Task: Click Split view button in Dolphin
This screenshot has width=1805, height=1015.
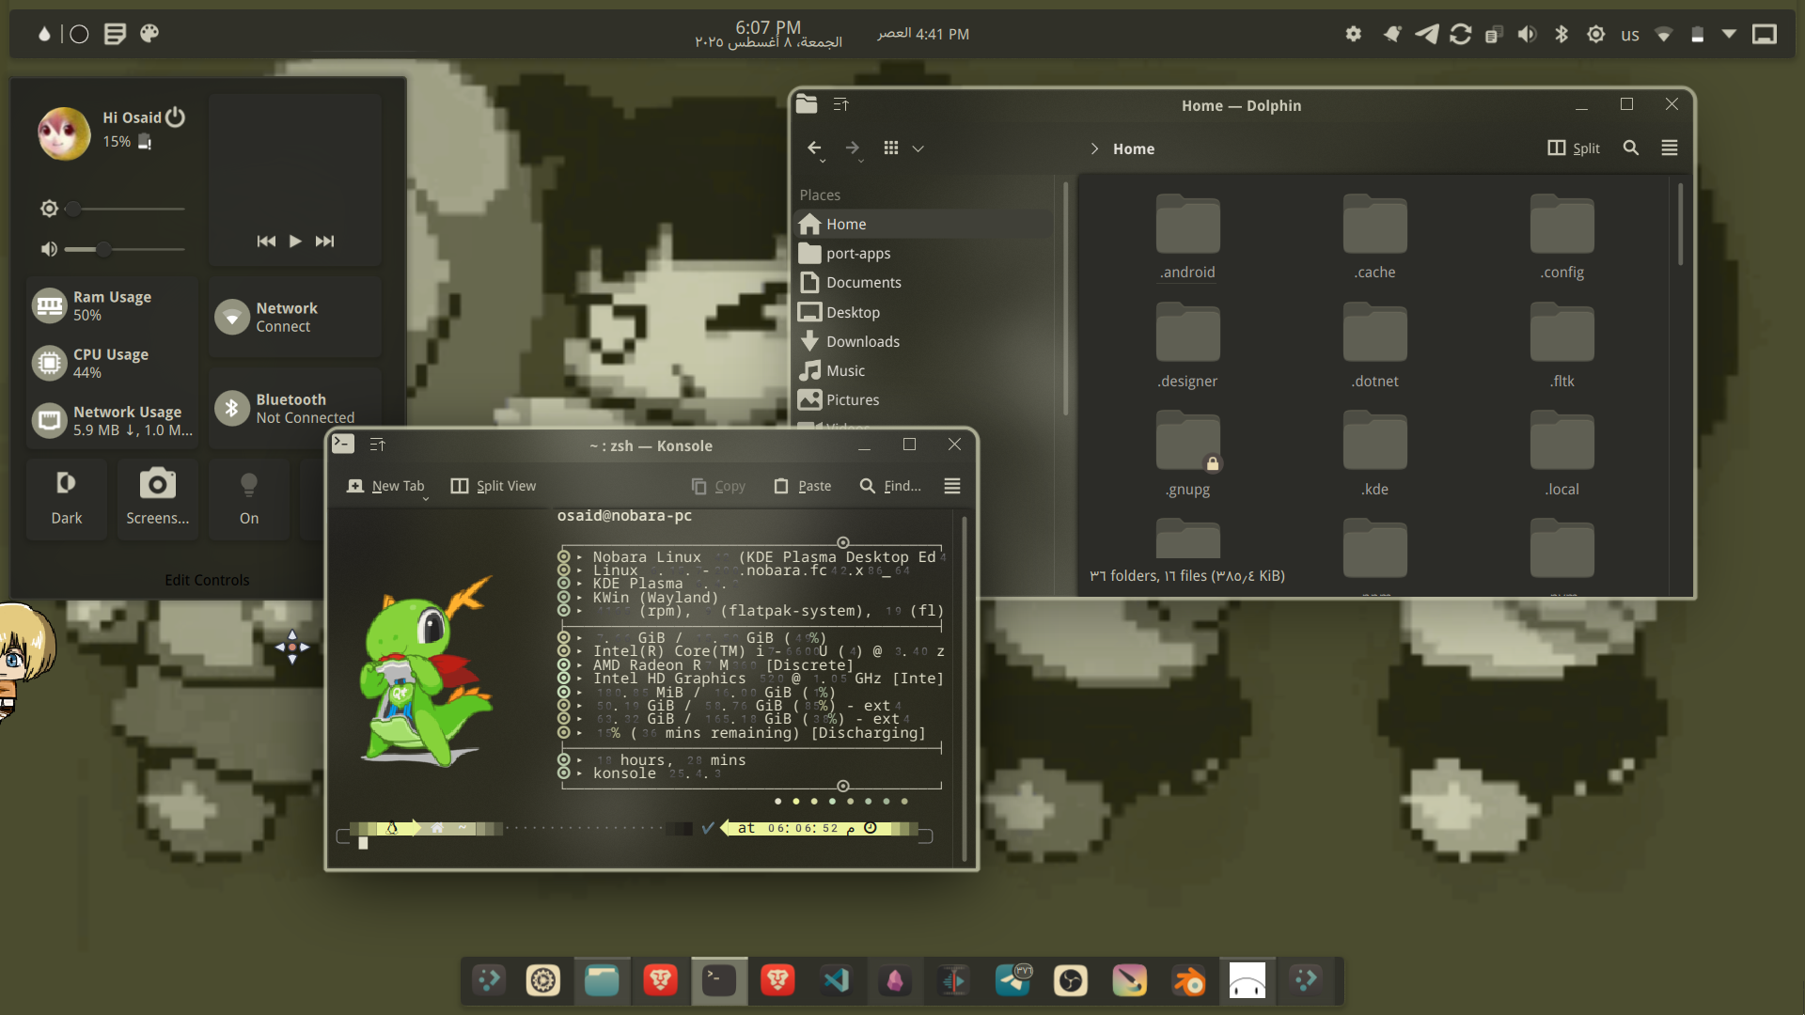Action: click(x=1573, y=148)
